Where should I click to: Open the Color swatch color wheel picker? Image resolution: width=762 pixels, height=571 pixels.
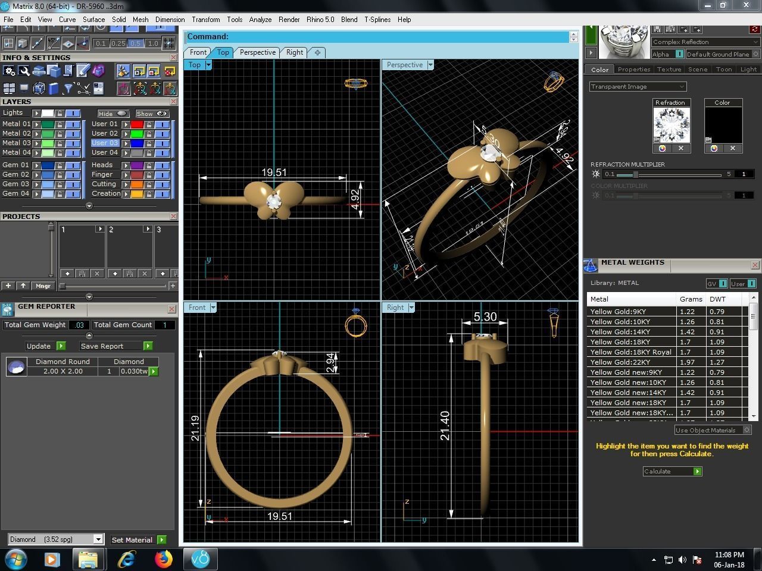coord(714,148)
